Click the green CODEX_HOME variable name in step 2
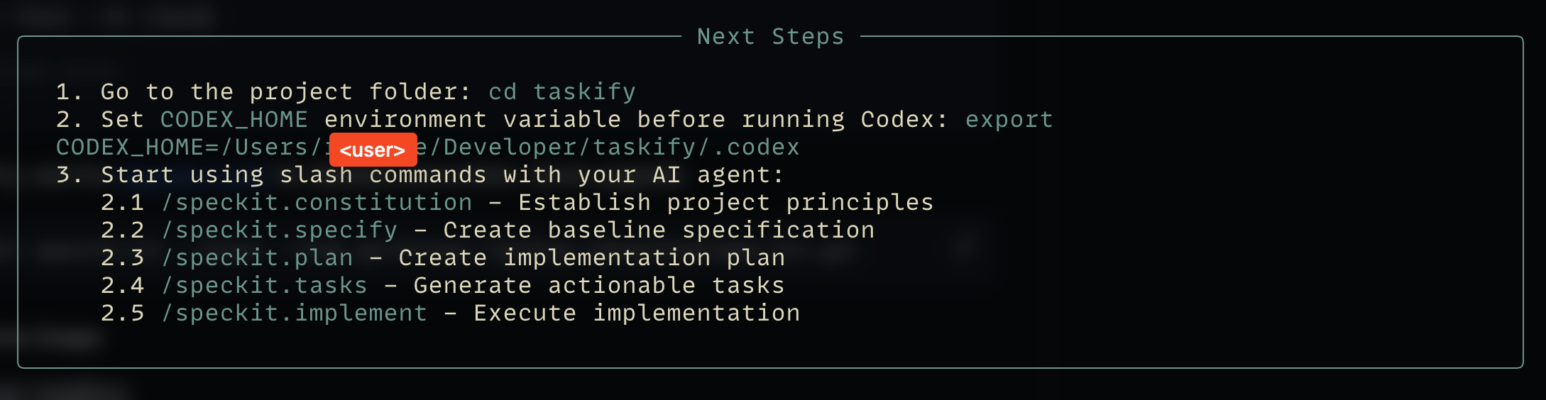The width and height of the screenshot is (1546, 400). pos(234,119)
